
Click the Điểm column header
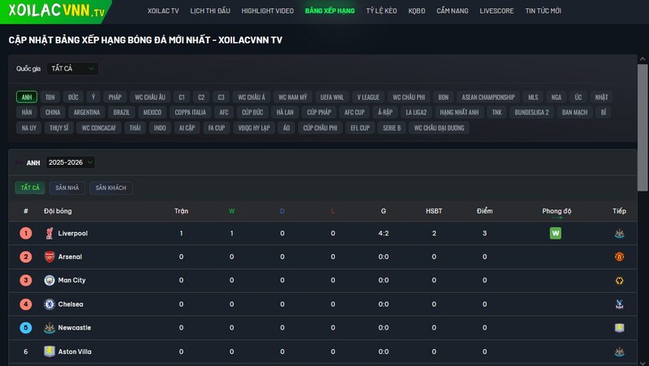point(484,211)
